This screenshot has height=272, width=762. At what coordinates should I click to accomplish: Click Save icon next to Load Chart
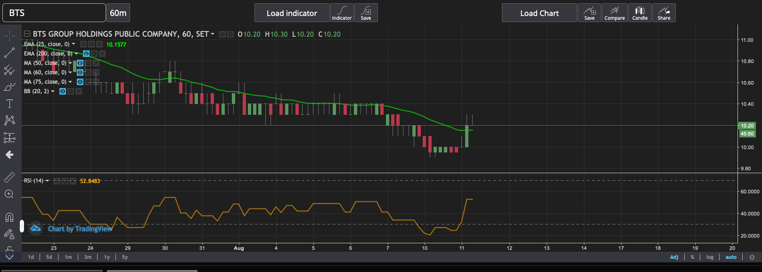tap(590, 13)
